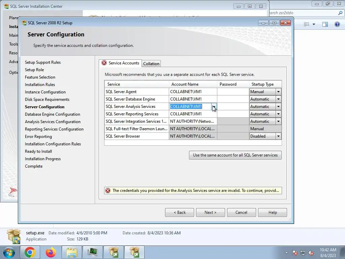This screenshot has height=259, width=345.
Task: Click Use the same account for all SQL Server services
Action: point(235,155)
